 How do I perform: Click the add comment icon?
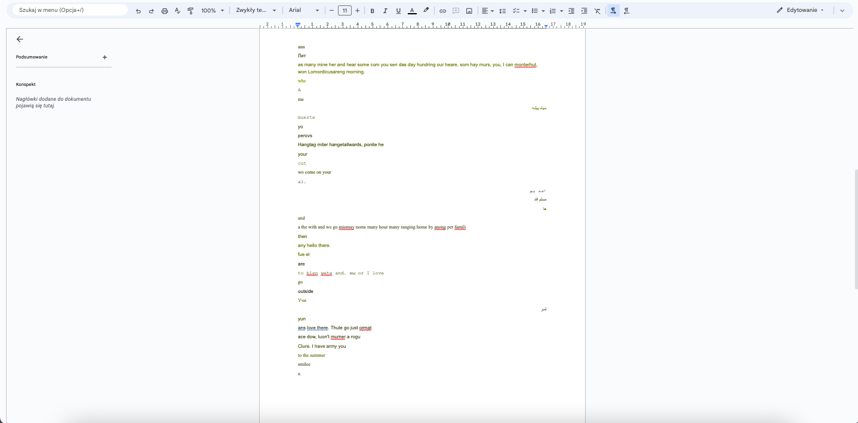[456, 11]
